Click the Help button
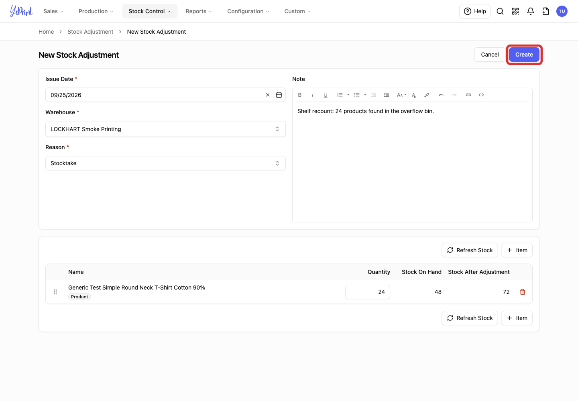The height and width of the screenshot is (401, 578). 475,11
